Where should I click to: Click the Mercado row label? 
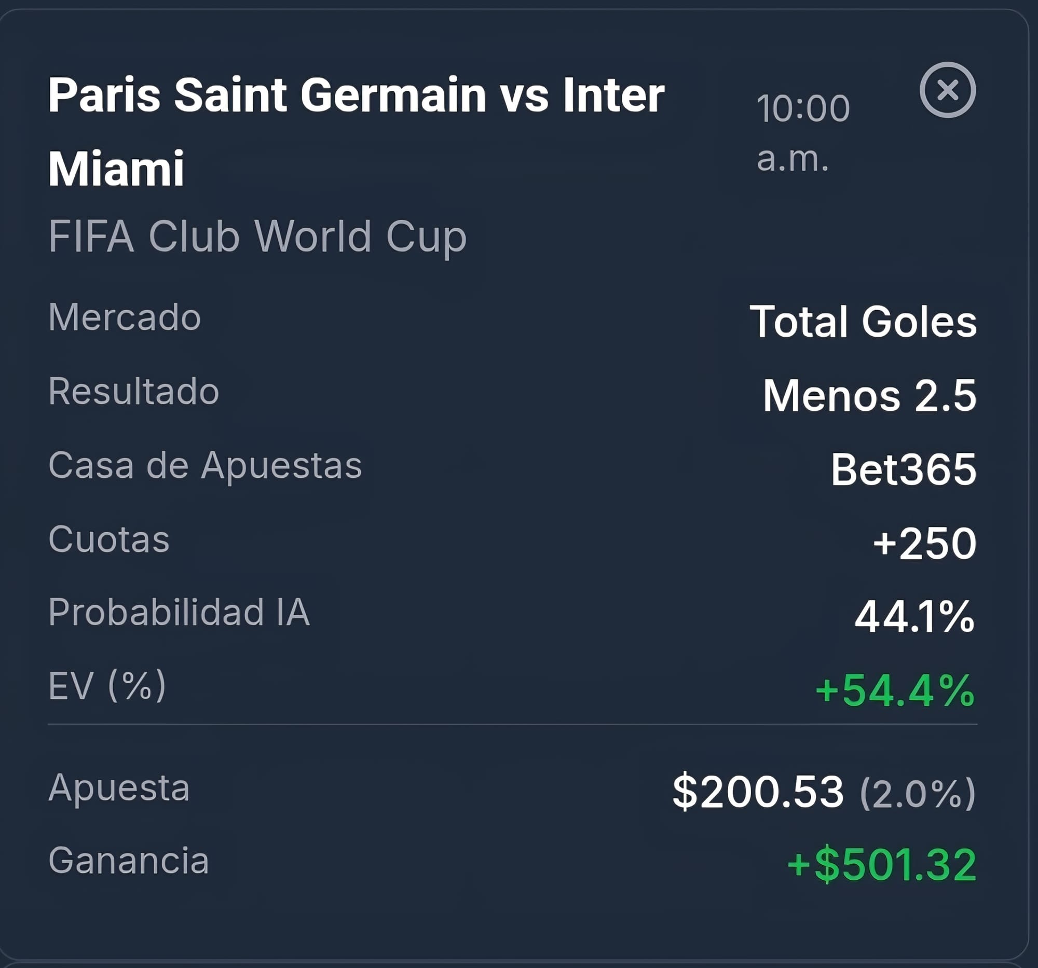(124, 317)
